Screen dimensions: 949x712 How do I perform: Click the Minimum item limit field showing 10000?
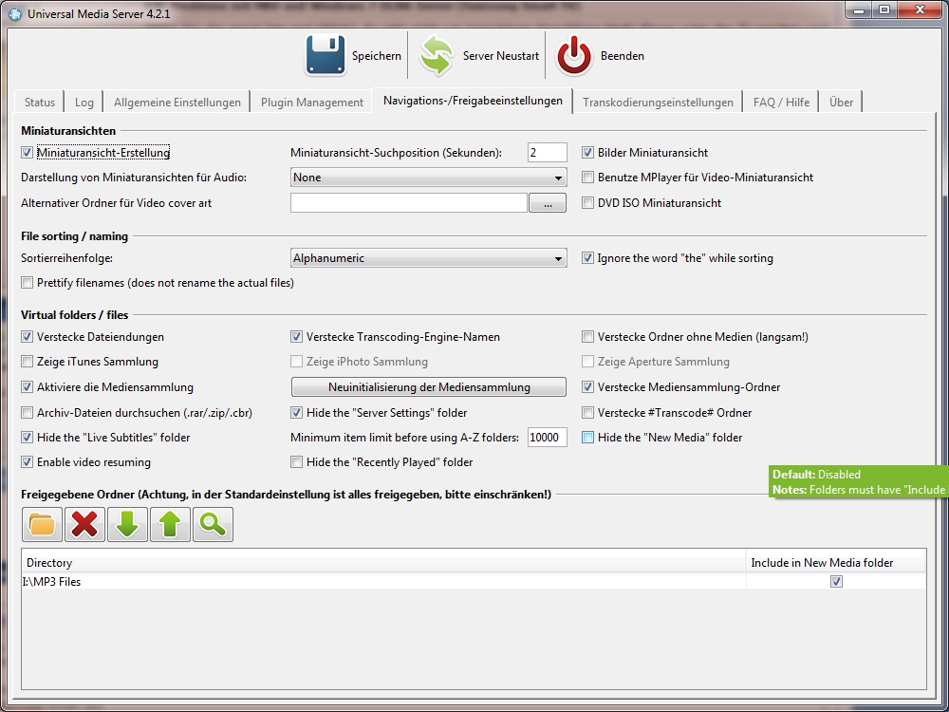click(x=548, y=437)
